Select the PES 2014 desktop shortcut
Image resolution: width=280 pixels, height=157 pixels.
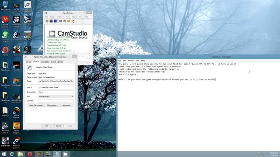coord(28,36)
